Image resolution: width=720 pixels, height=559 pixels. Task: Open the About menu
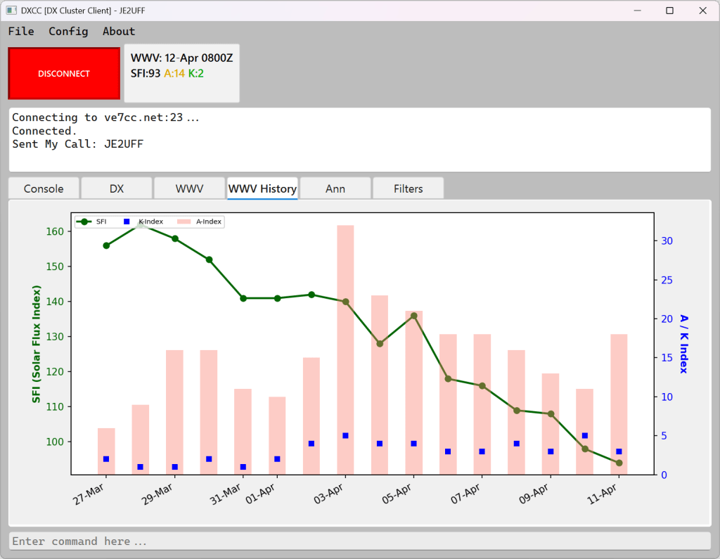(x=119, y=31)
